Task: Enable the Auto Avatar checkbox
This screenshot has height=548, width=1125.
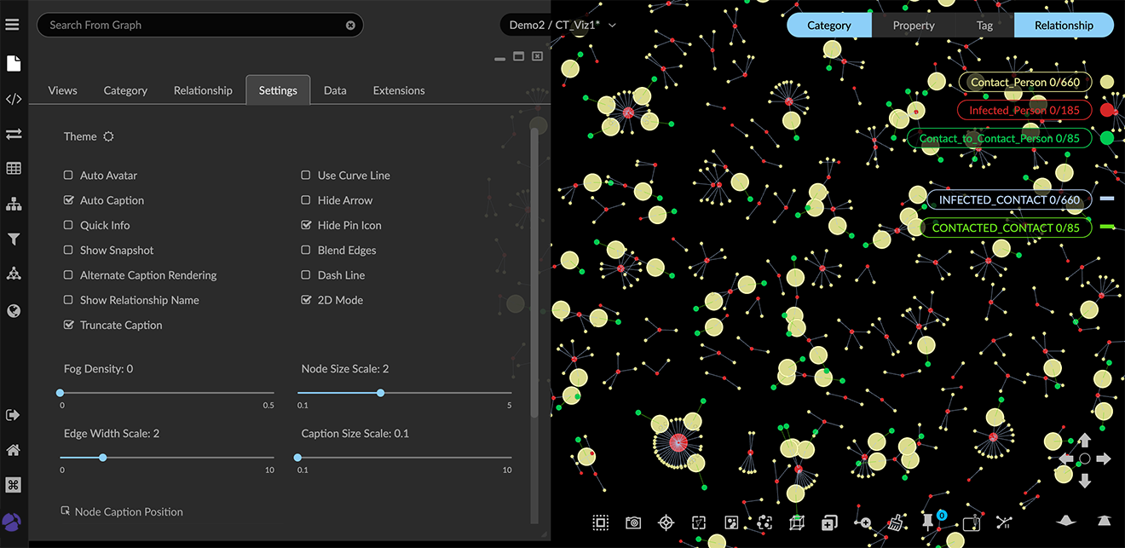Action: click(x=68, y=176)
